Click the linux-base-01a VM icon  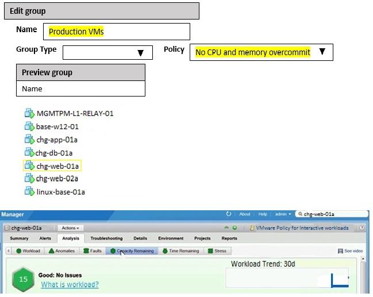click(x=30, y=192)
